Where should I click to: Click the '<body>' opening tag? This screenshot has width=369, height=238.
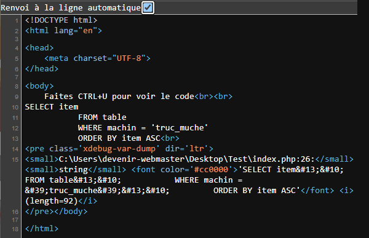coord(39,86)
